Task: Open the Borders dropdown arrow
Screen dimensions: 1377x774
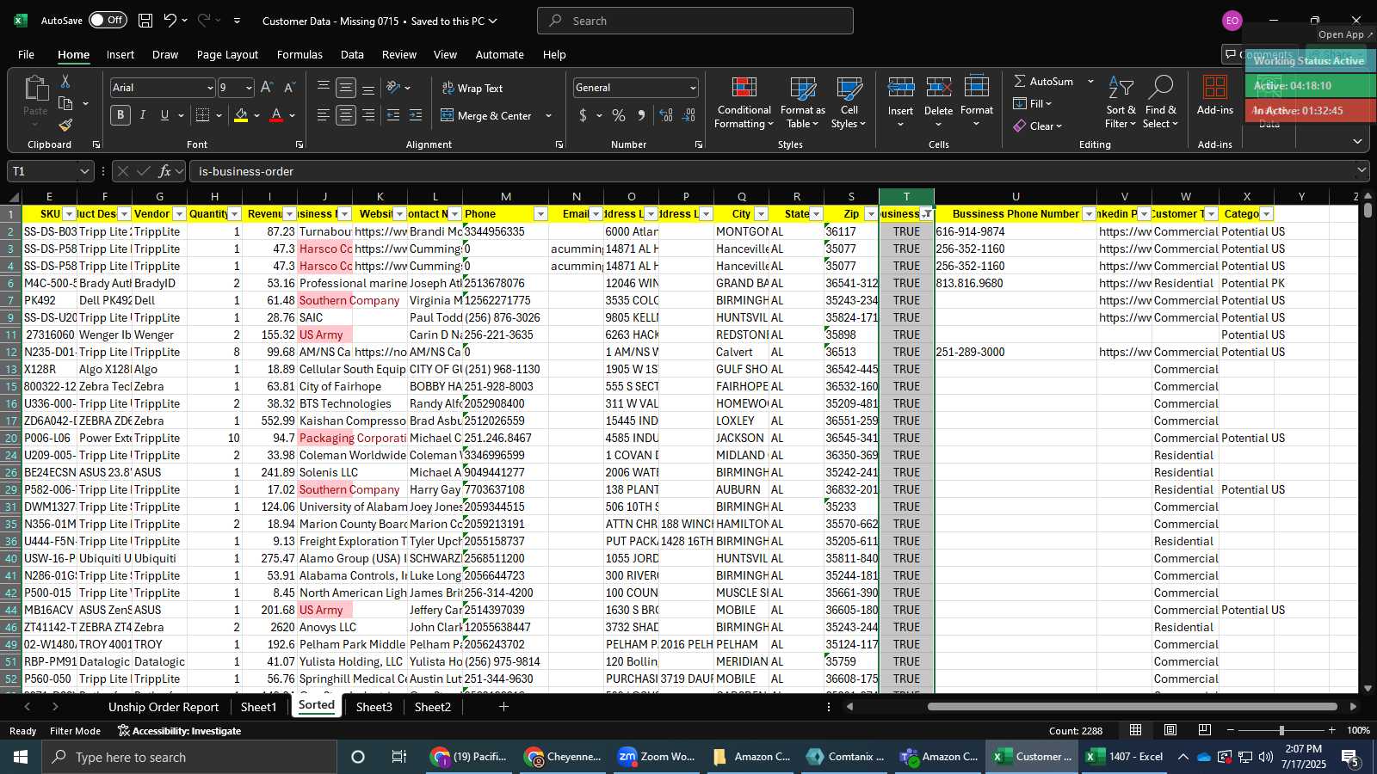Action: pyautogui.click(x=219, y=115)
